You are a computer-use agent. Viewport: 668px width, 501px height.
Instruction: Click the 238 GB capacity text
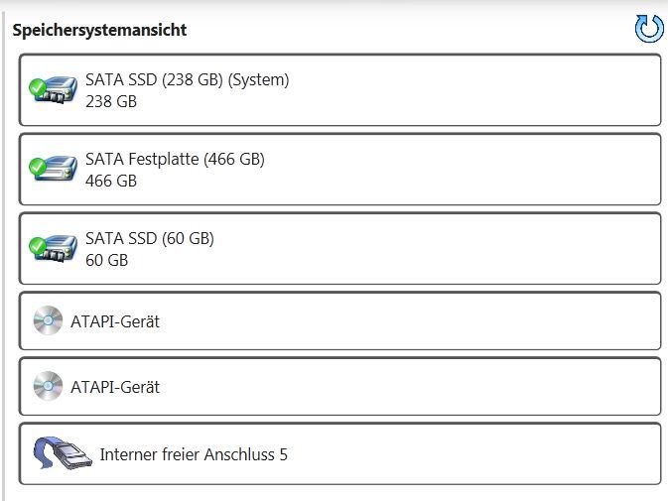click(111, 102)
